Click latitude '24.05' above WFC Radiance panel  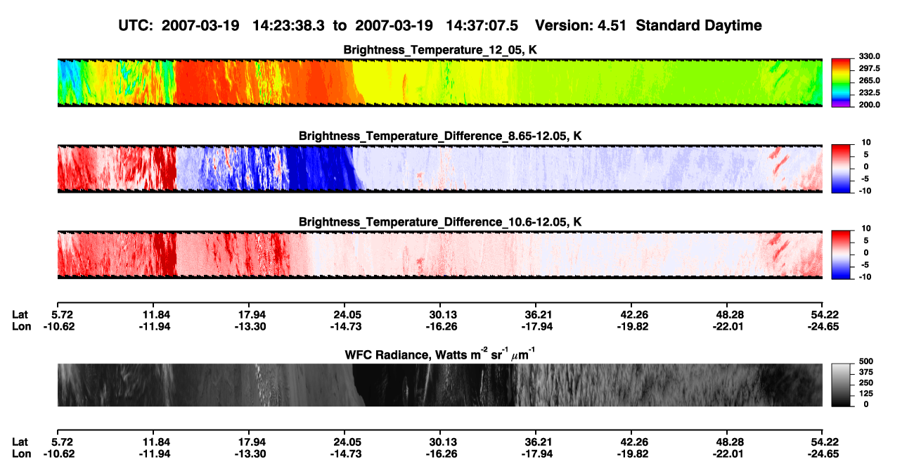345,314
